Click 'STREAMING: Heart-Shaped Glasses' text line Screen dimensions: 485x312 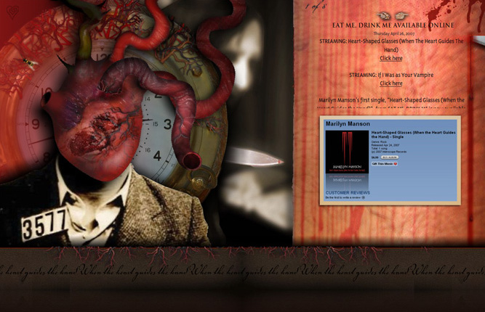click(391, 45)
